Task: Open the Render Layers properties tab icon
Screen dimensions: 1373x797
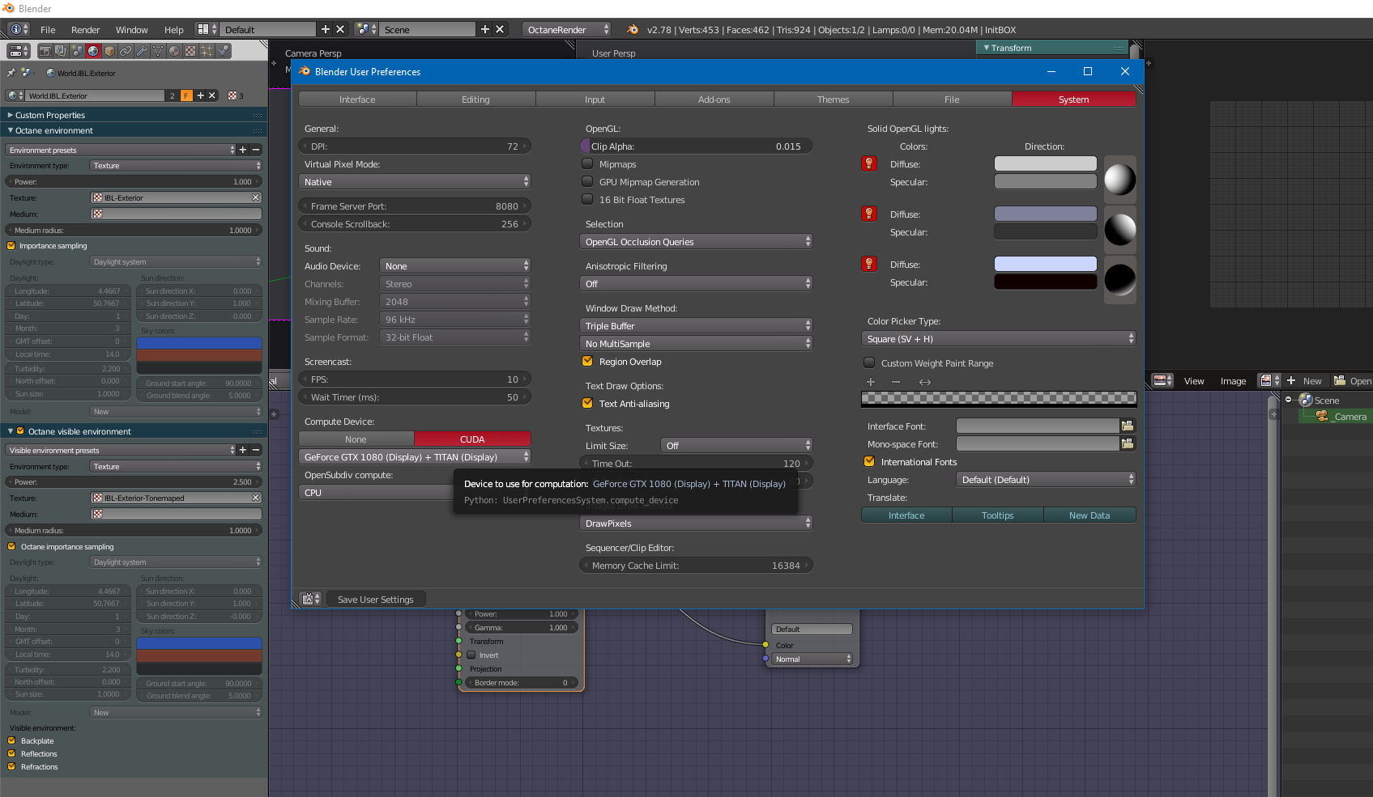Action: click(x=61, y=51)
